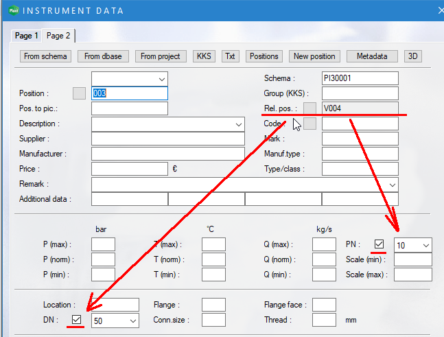
Task: Click the square button next to Rel. pos.
Action: [310, 108]
